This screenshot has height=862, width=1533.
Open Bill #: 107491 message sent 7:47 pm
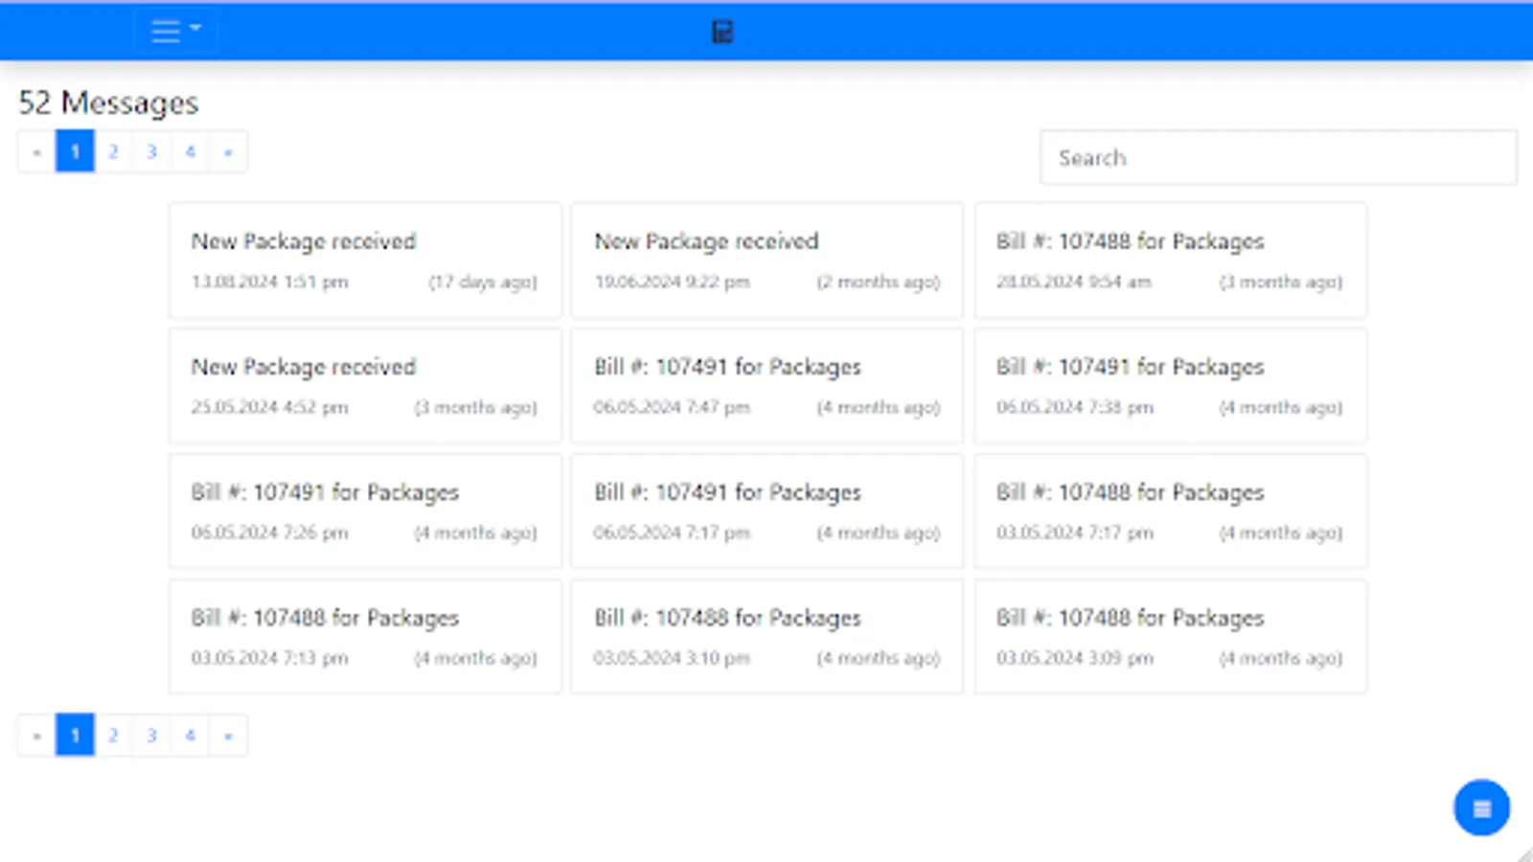click(x=766, y=386)
